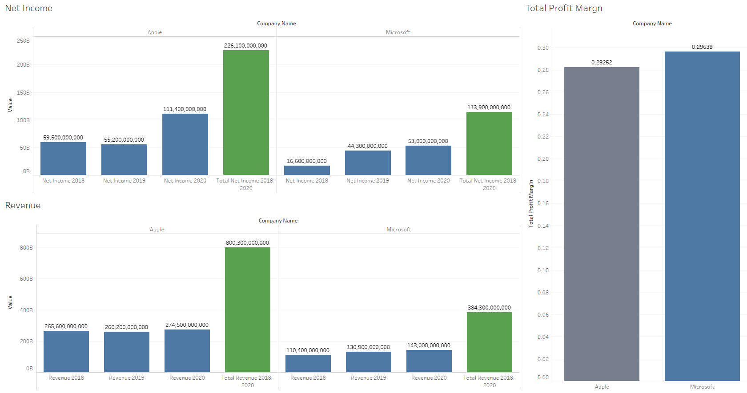This screenshot has width=747, height=393.
Task: Click the 111,400,000,000 value label
Action: [185, 109]
